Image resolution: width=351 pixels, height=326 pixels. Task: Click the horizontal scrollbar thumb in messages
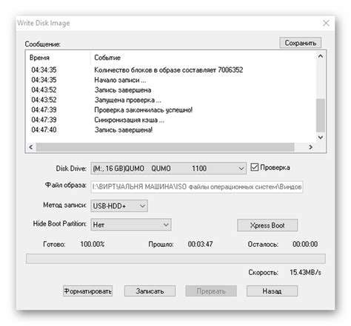pyautogui.click(x=165, y=147)
